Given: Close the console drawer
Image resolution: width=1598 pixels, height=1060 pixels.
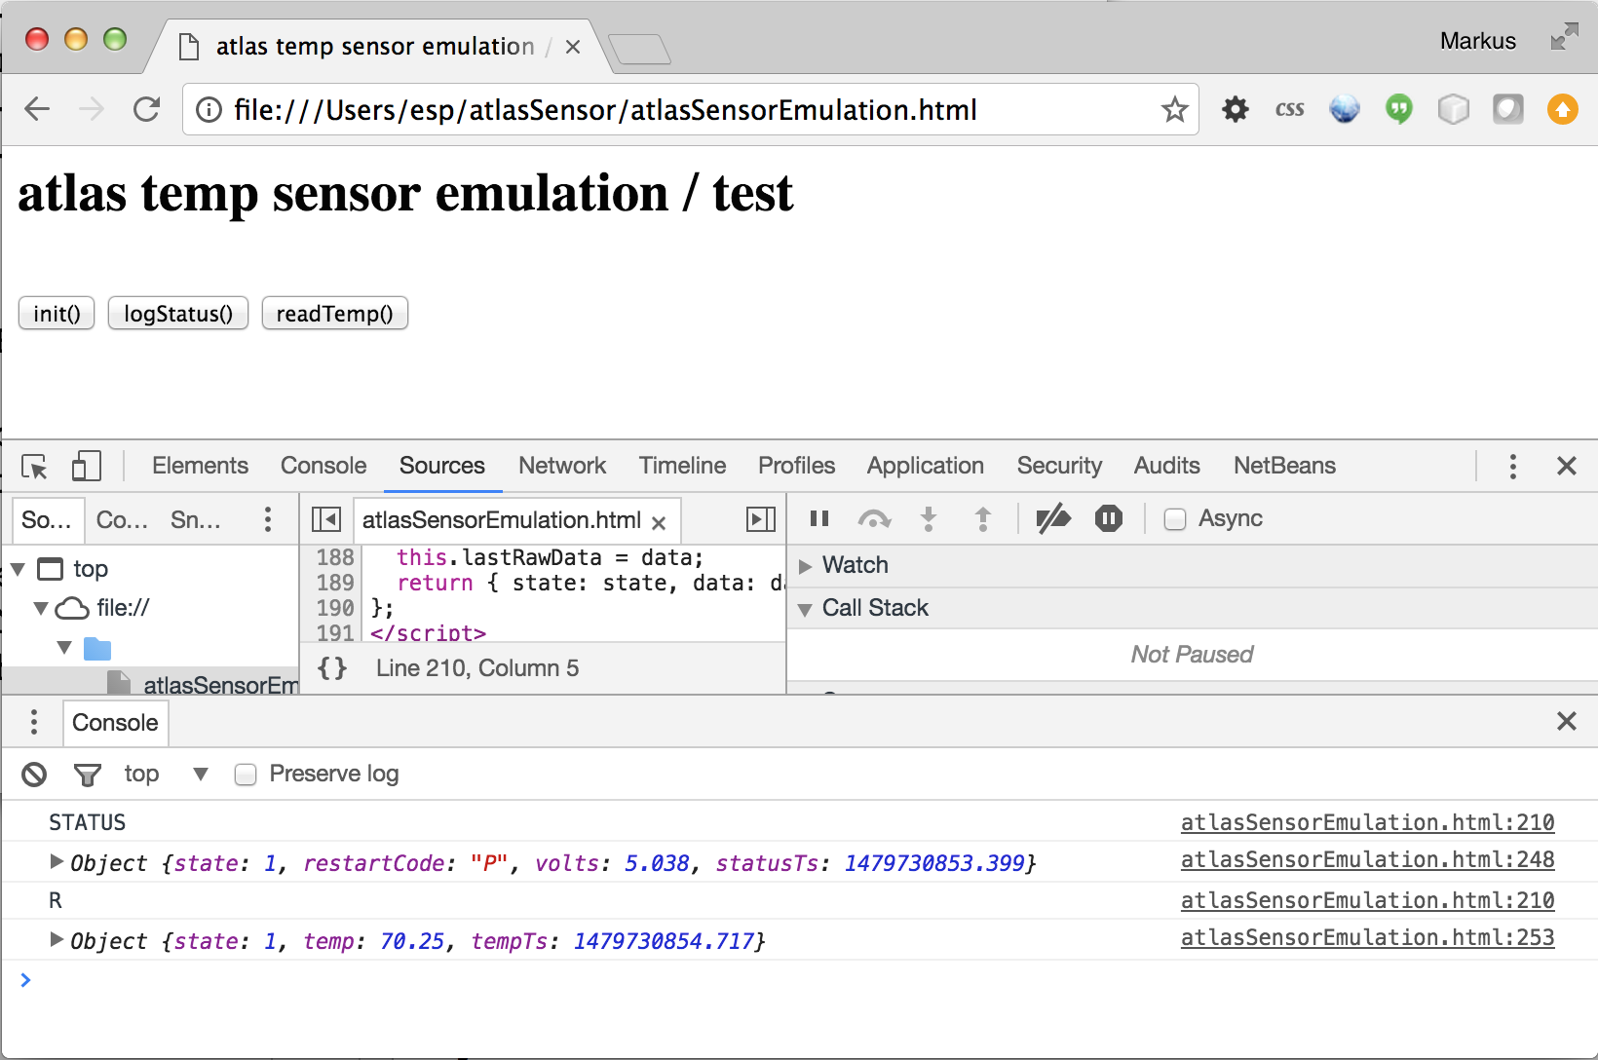Looking at the screenshot, I should coord(1567,721).
